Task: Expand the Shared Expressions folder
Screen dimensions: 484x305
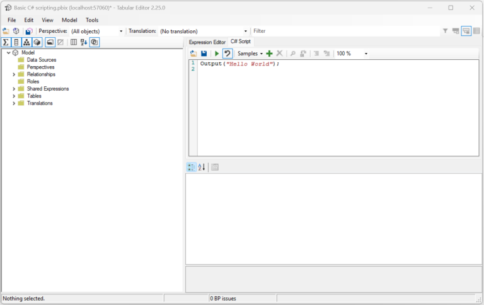Action: [14, 89]
